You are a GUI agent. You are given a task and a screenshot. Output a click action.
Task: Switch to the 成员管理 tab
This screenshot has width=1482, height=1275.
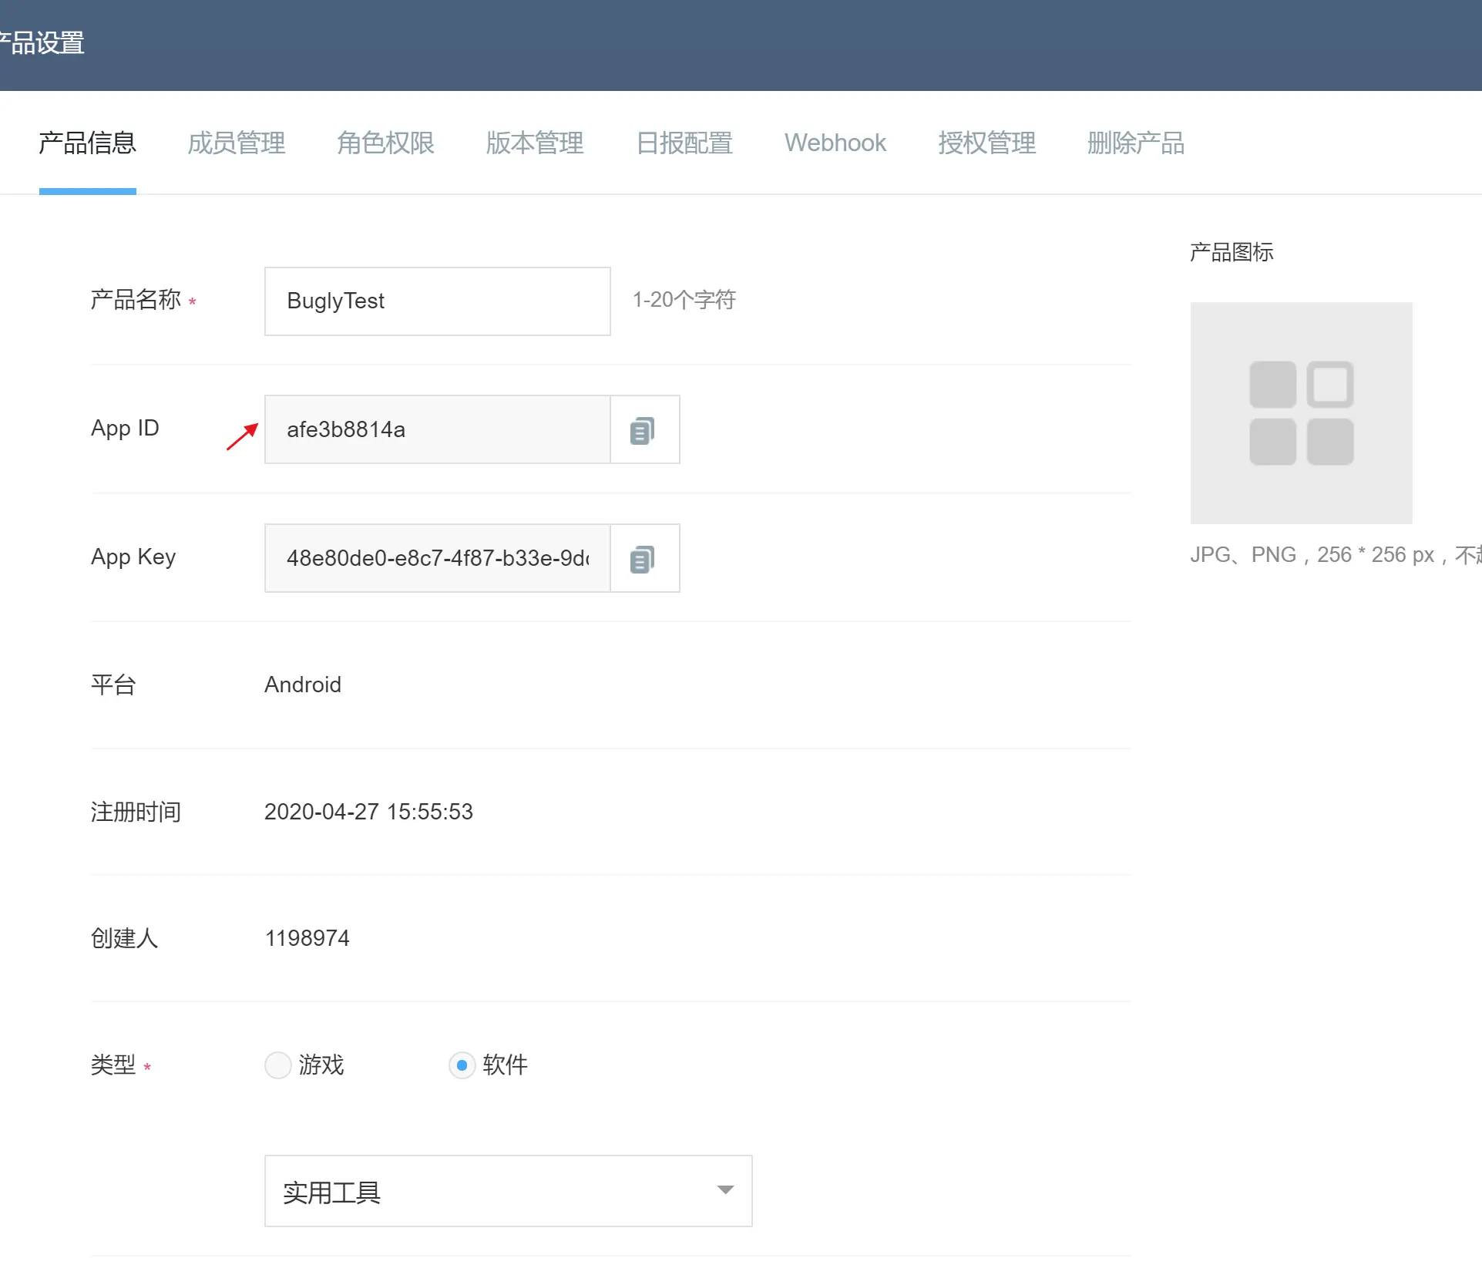(x=237, y=143)
